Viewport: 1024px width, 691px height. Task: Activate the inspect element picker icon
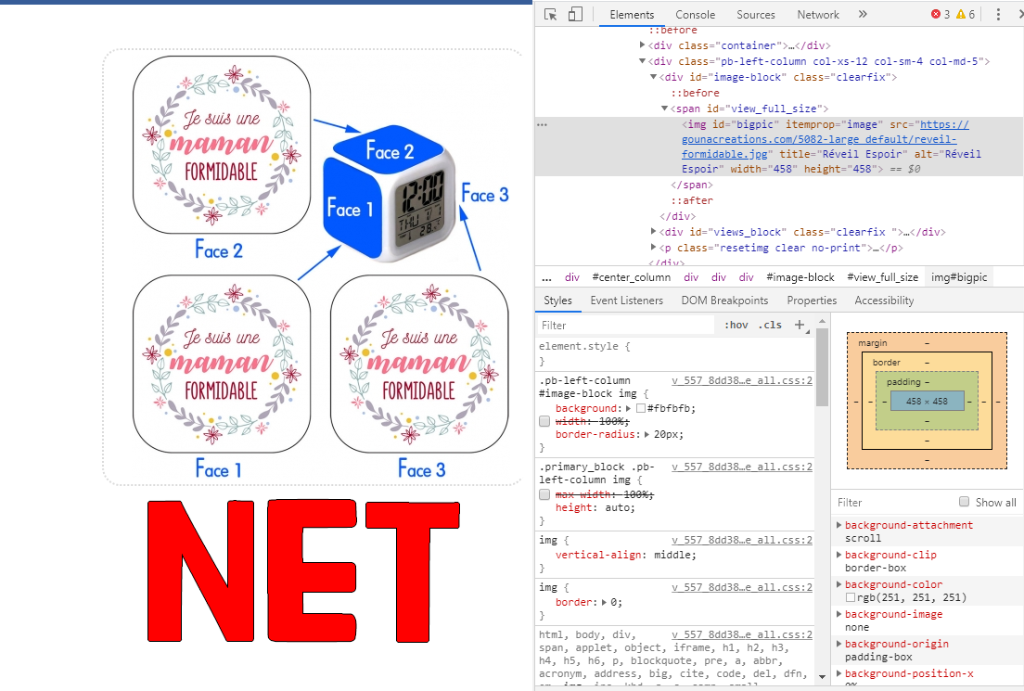click(x=551, y=14)
